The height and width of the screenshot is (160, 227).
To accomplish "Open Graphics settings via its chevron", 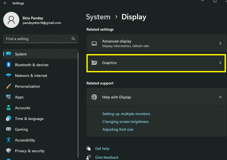I will click(x=220, y=63).
